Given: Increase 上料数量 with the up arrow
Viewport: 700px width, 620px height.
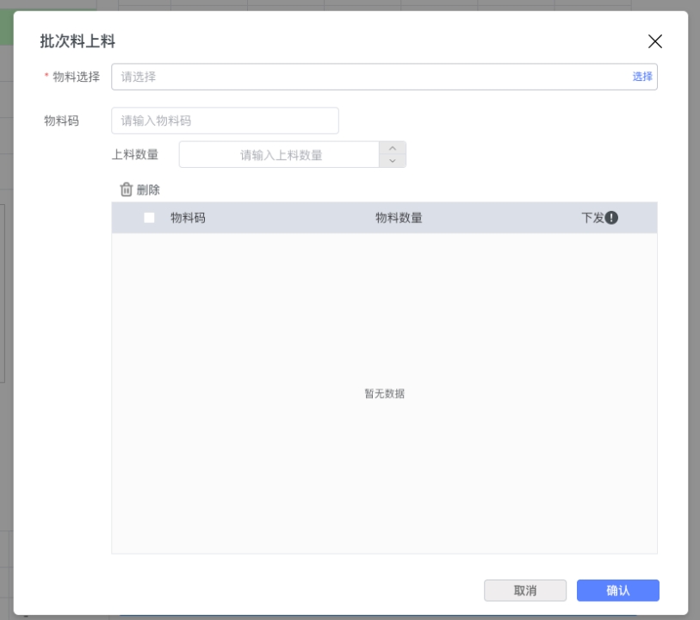Looking at the screenshot, I should 393,148.
